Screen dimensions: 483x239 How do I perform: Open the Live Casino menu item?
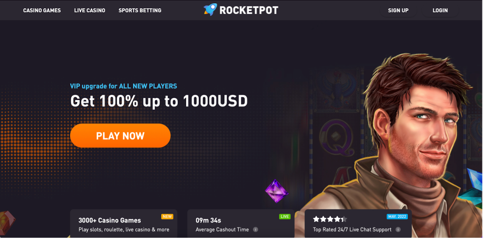click(x=90, y=10)
